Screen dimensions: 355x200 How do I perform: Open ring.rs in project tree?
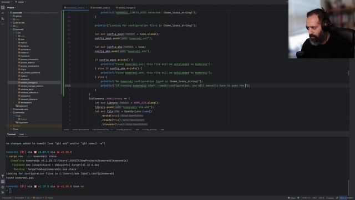point(23,69)
